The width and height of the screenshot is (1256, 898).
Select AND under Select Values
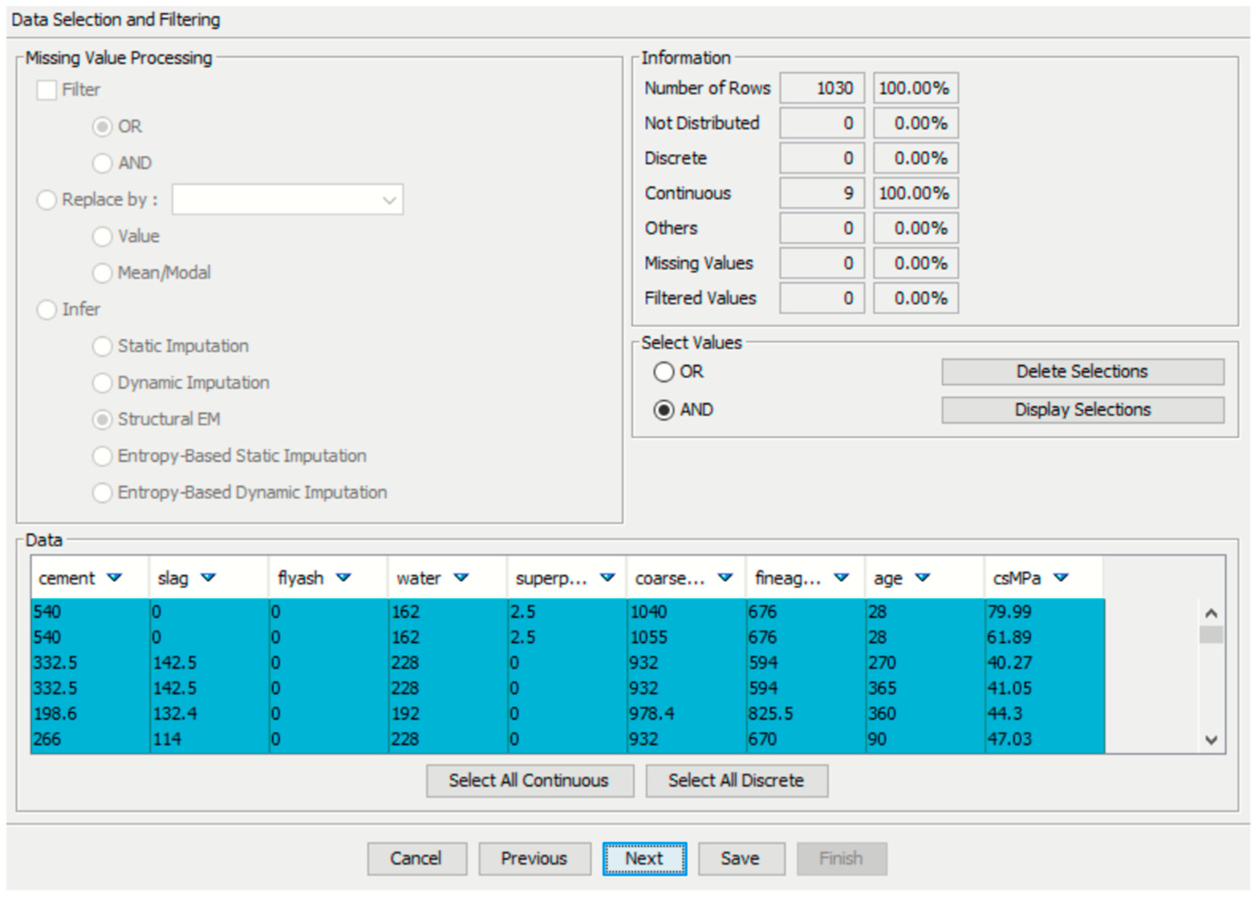[664, 410]
